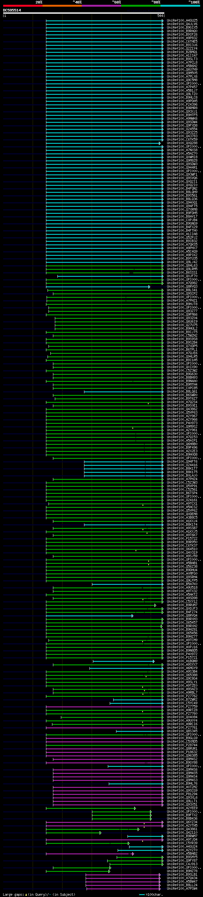Open hit UniRef100_C6THE5
The width and height of the screenshot is (203, 897).
click(182, 41)
